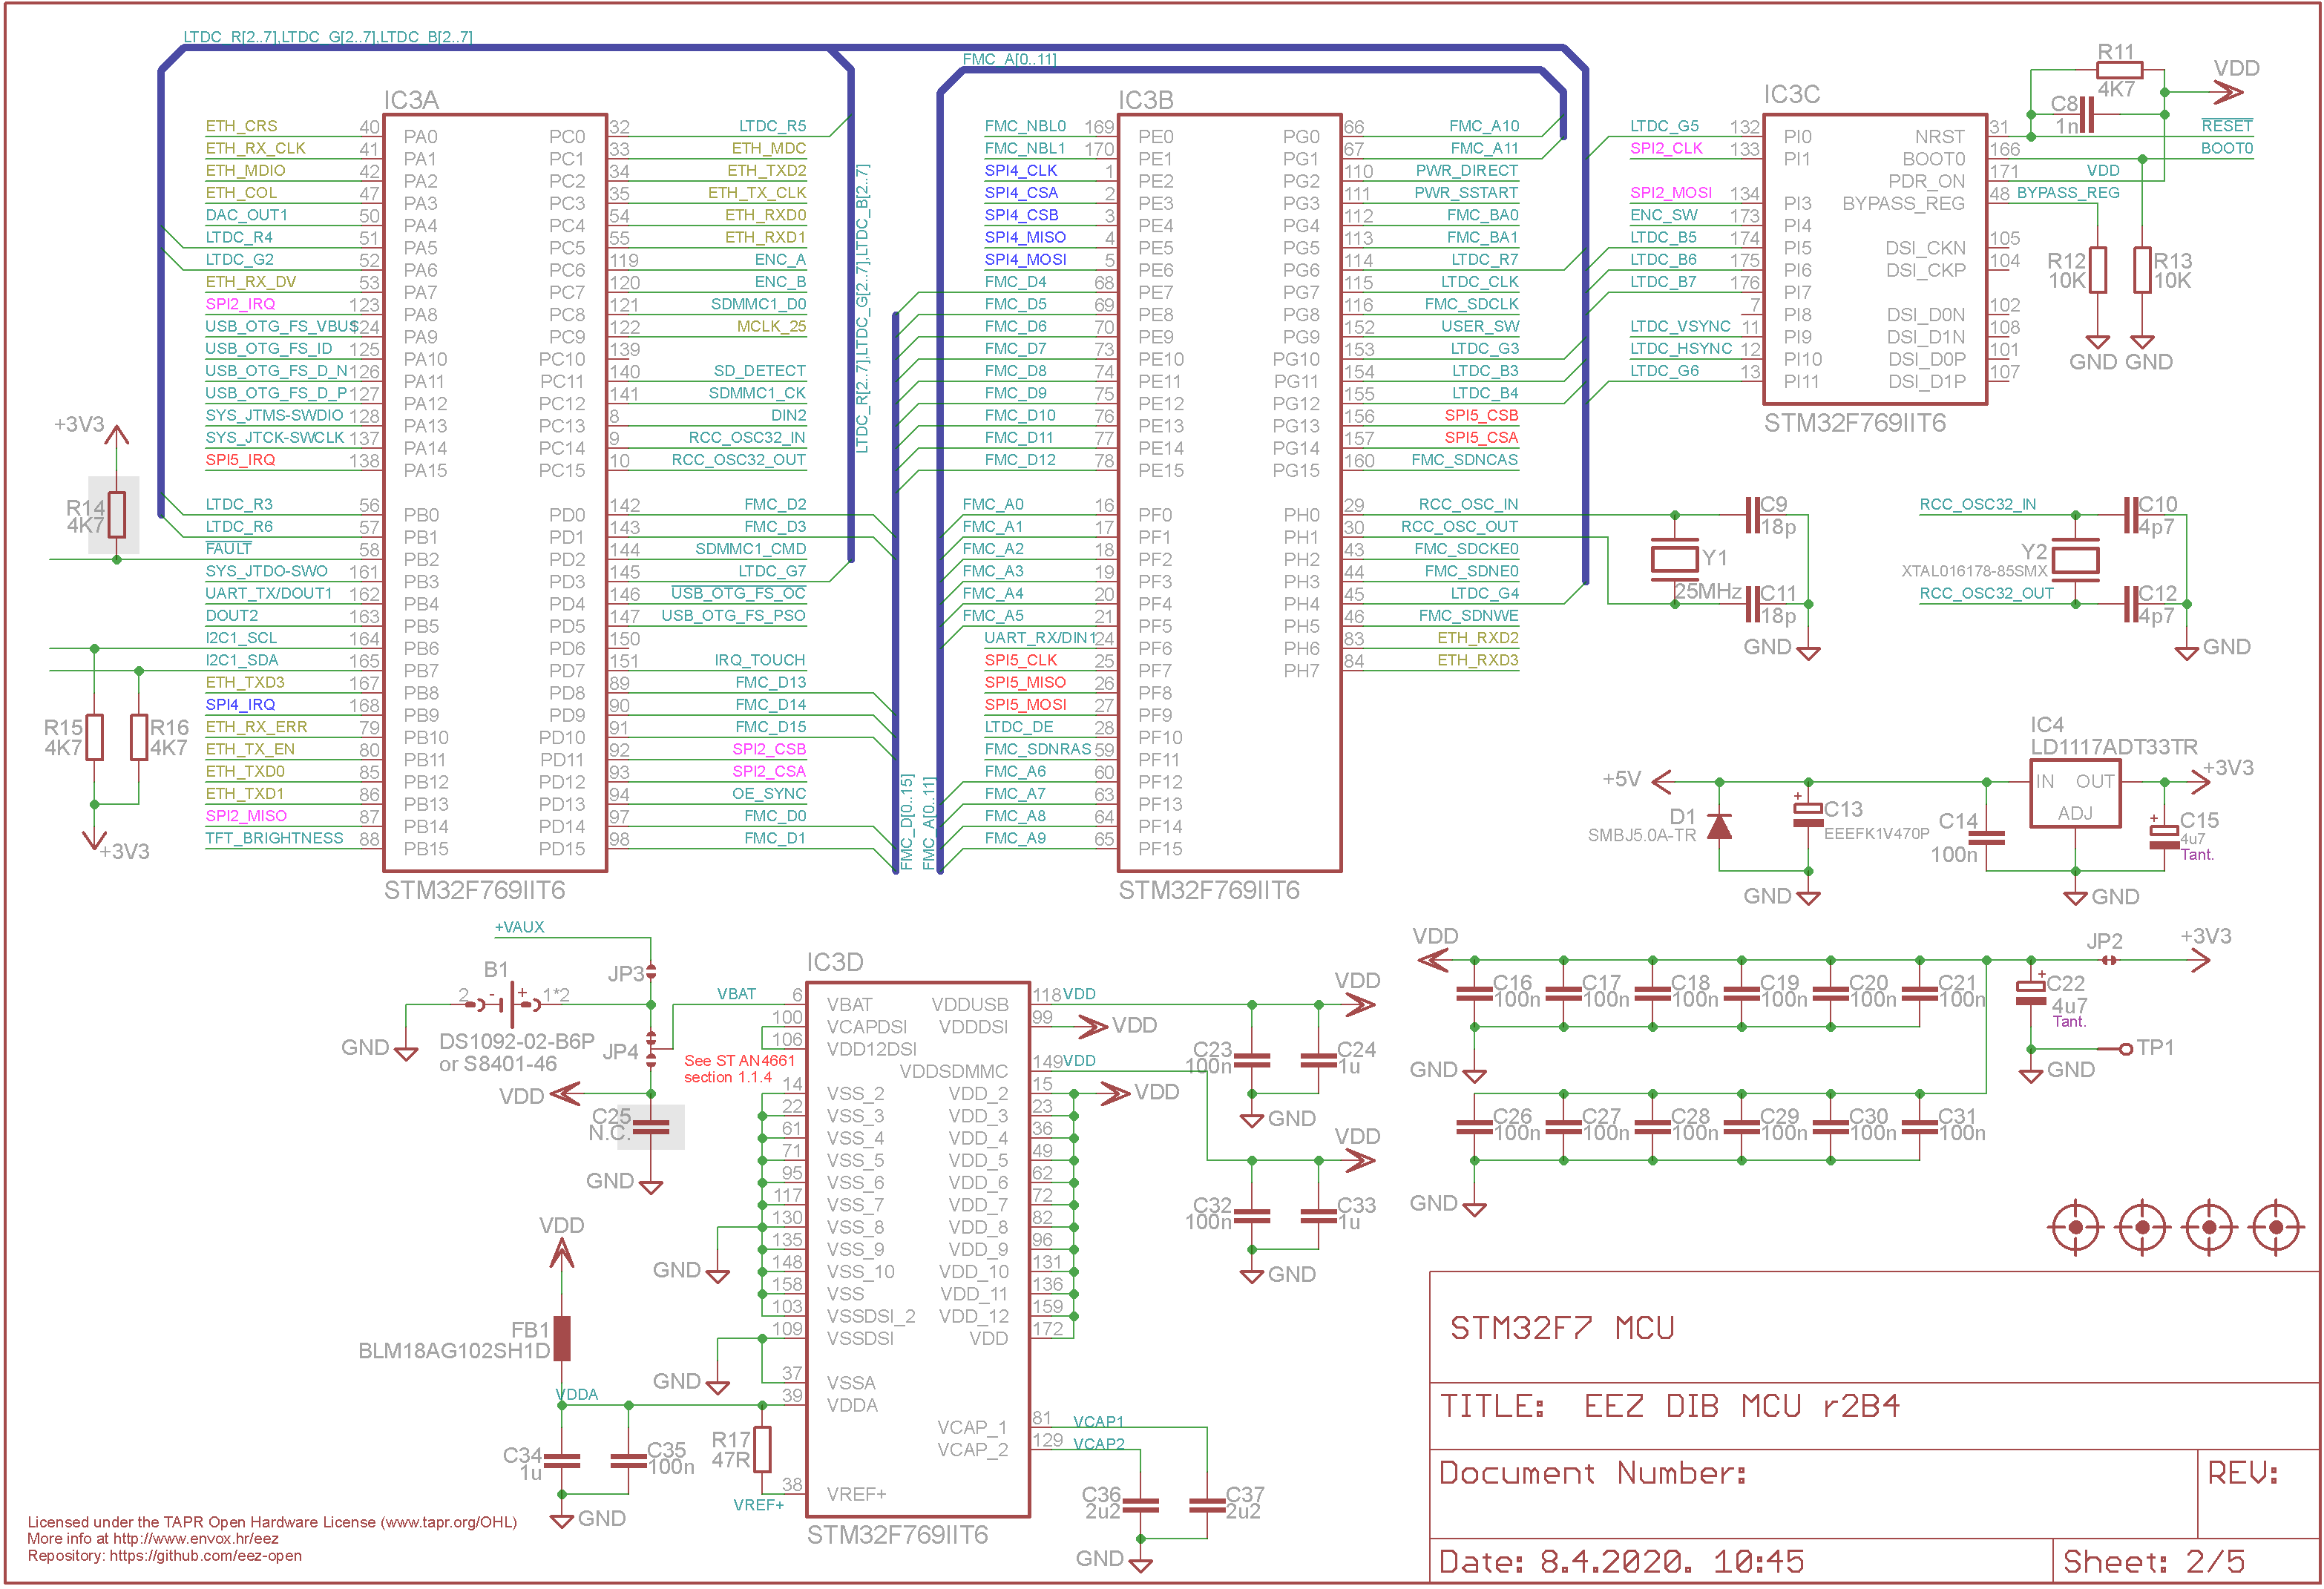Click the R17 47R resistor symbol
The height and width of the screenshot is (1589, 2324).
pyautogui.click(x=762, y=1449)
